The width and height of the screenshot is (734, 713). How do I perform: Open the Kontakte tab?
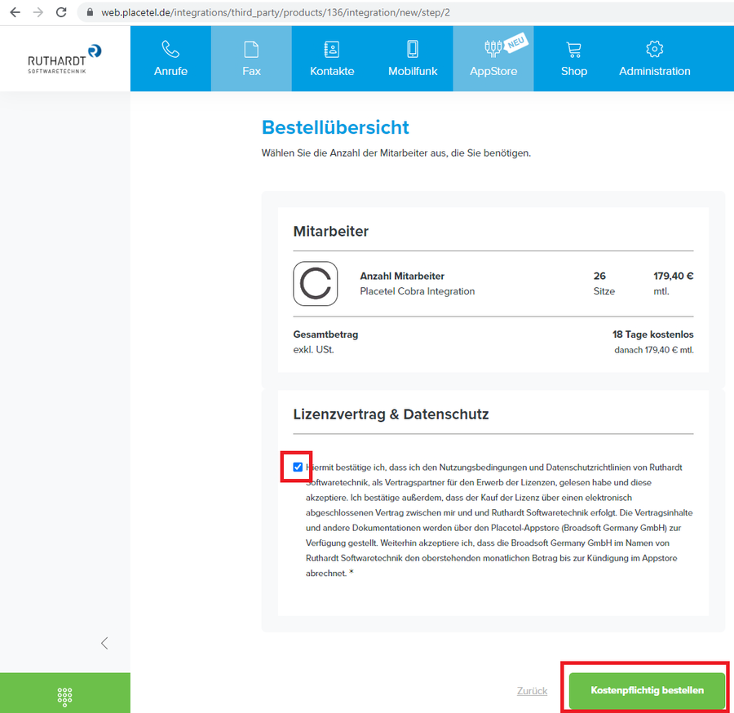332,59
